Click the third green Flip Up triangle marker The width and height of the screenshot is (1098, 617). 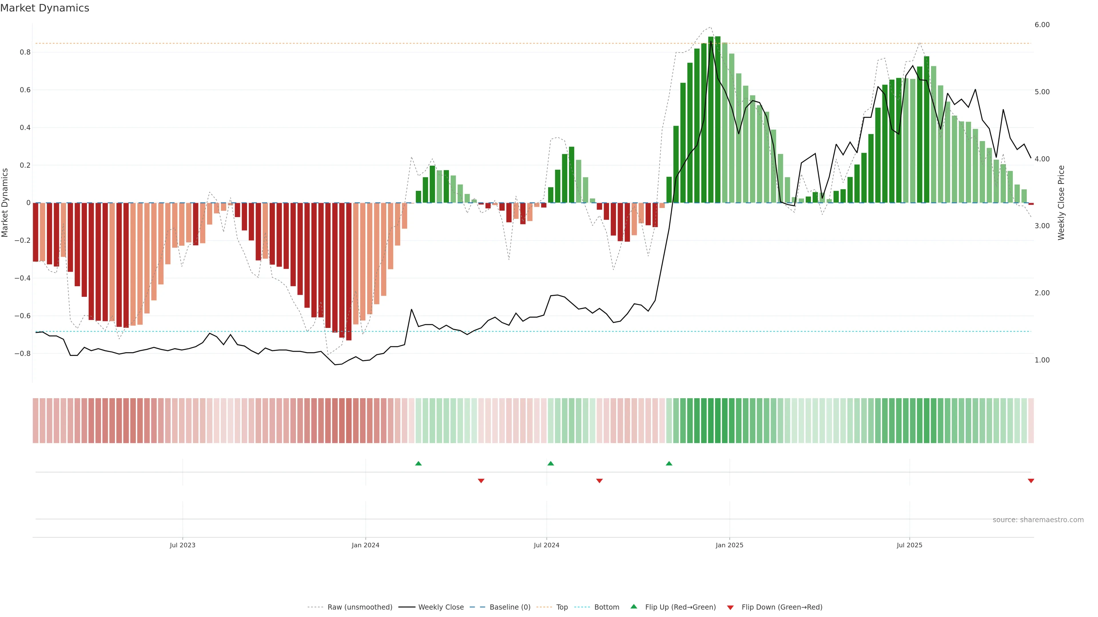point(669,463)
